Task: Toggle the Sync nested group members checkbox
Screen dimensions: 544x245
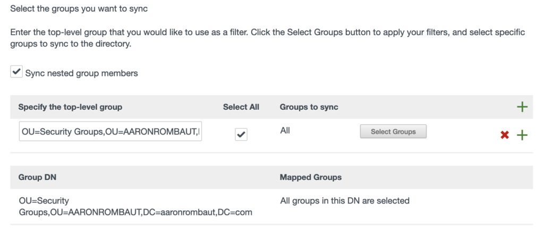Action: pos(16,73)
